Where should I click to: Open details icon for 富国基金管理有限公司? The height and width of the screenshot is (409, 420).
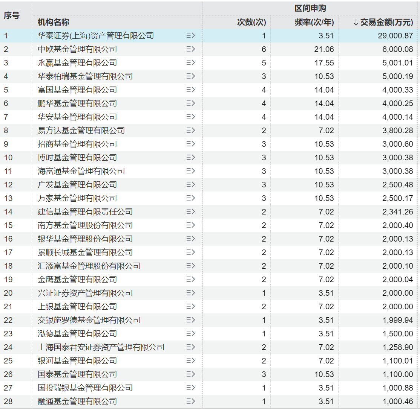point(192,90)
